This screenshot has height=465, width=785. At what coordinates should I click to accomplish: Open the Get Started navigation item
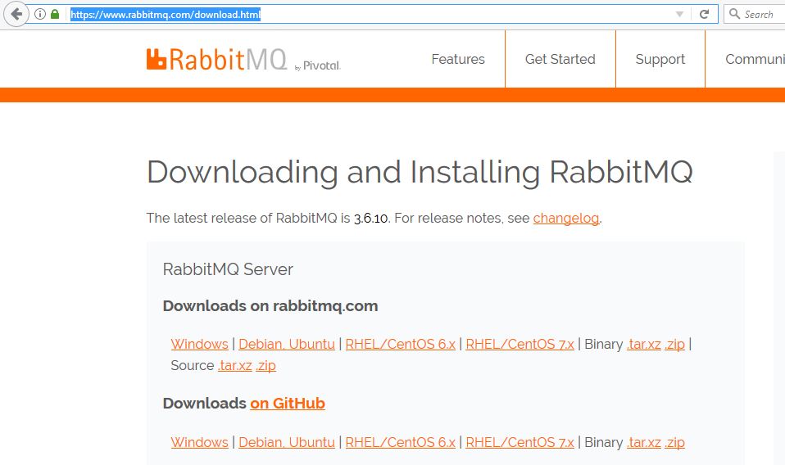pos(560,59)
